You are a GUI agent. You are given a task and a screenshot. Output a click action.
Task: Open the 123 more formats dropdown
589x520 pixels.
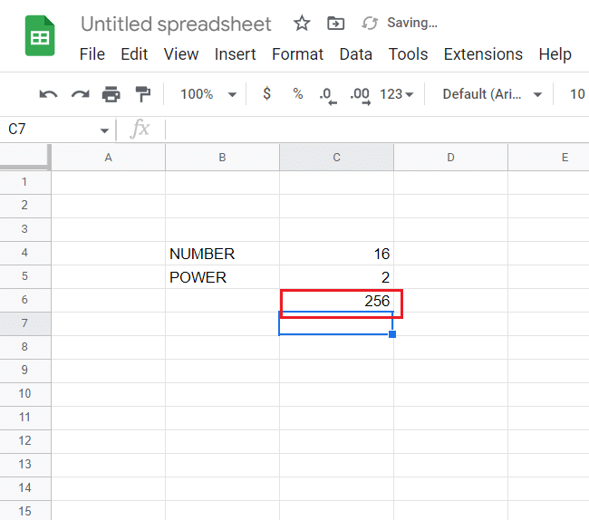coord(396,94)
